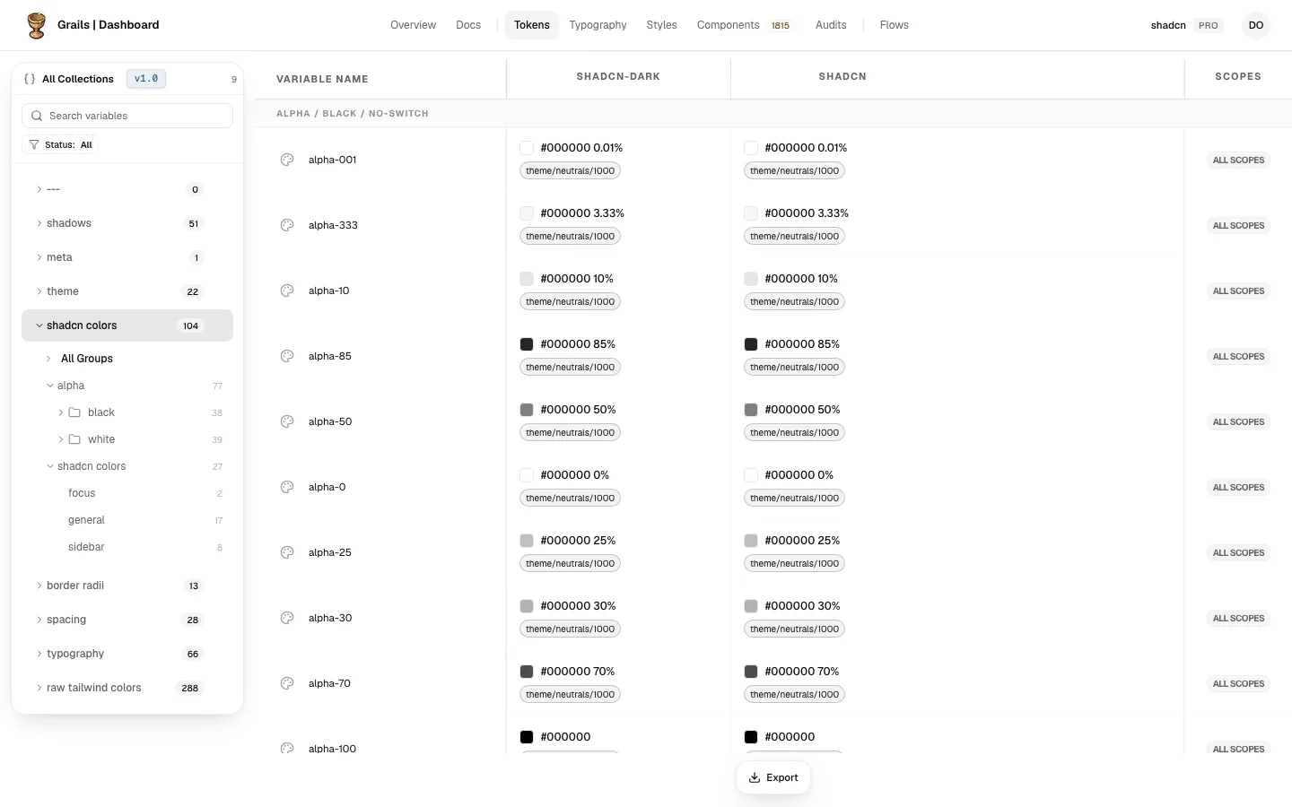Go to the Audits tab
Screen dimensions: 1292x807
pos(831,25)
